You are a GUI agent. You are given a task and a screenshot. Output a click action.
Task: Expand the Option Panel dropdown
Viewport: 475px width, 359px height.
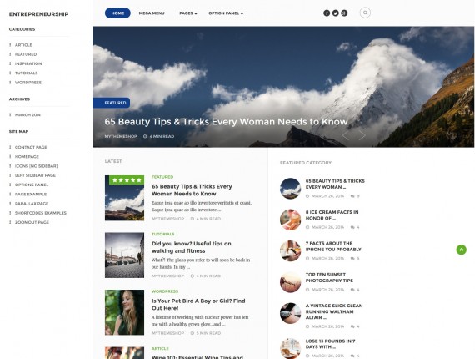226,13
